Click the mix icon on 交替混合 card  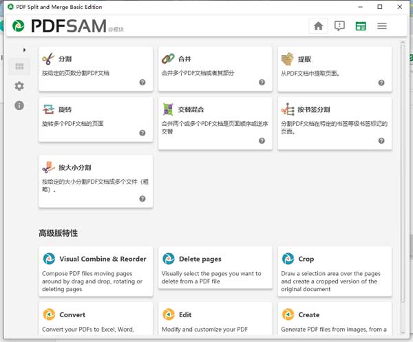tap(168, 109)
